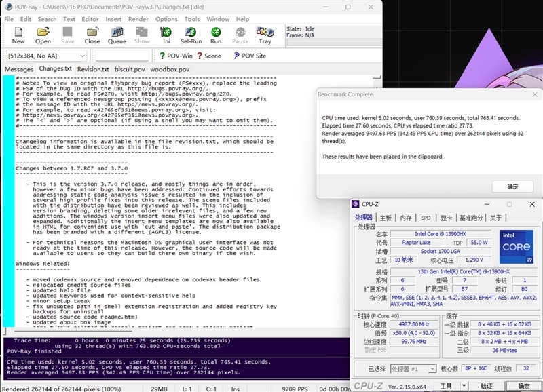The width and height of the screenshot is (543, 392).
Task: Open the Render menu
Action: click(140, 19)
